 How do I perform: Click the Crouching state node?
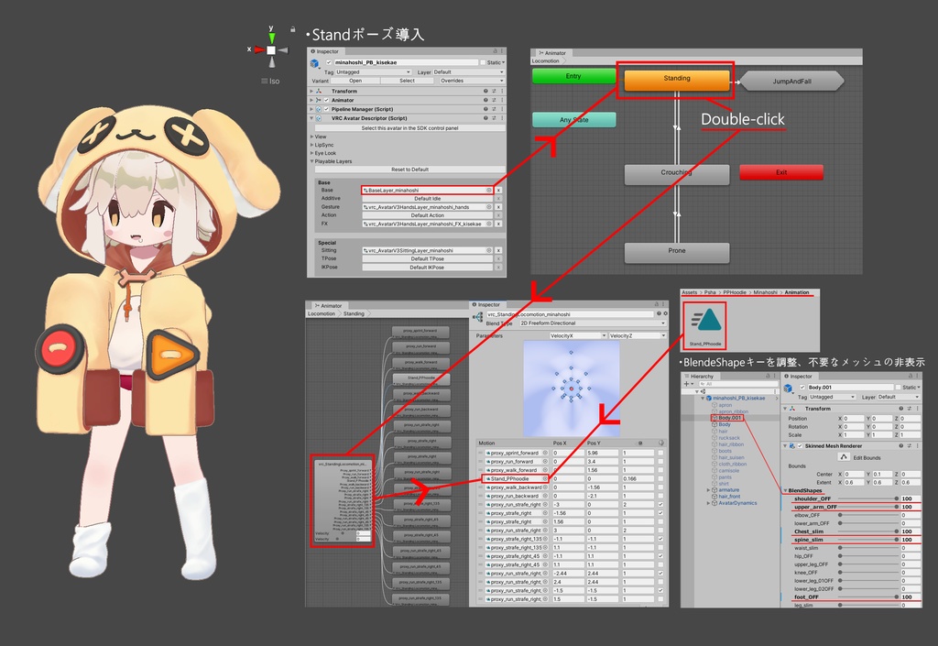[x=677, y=173]
